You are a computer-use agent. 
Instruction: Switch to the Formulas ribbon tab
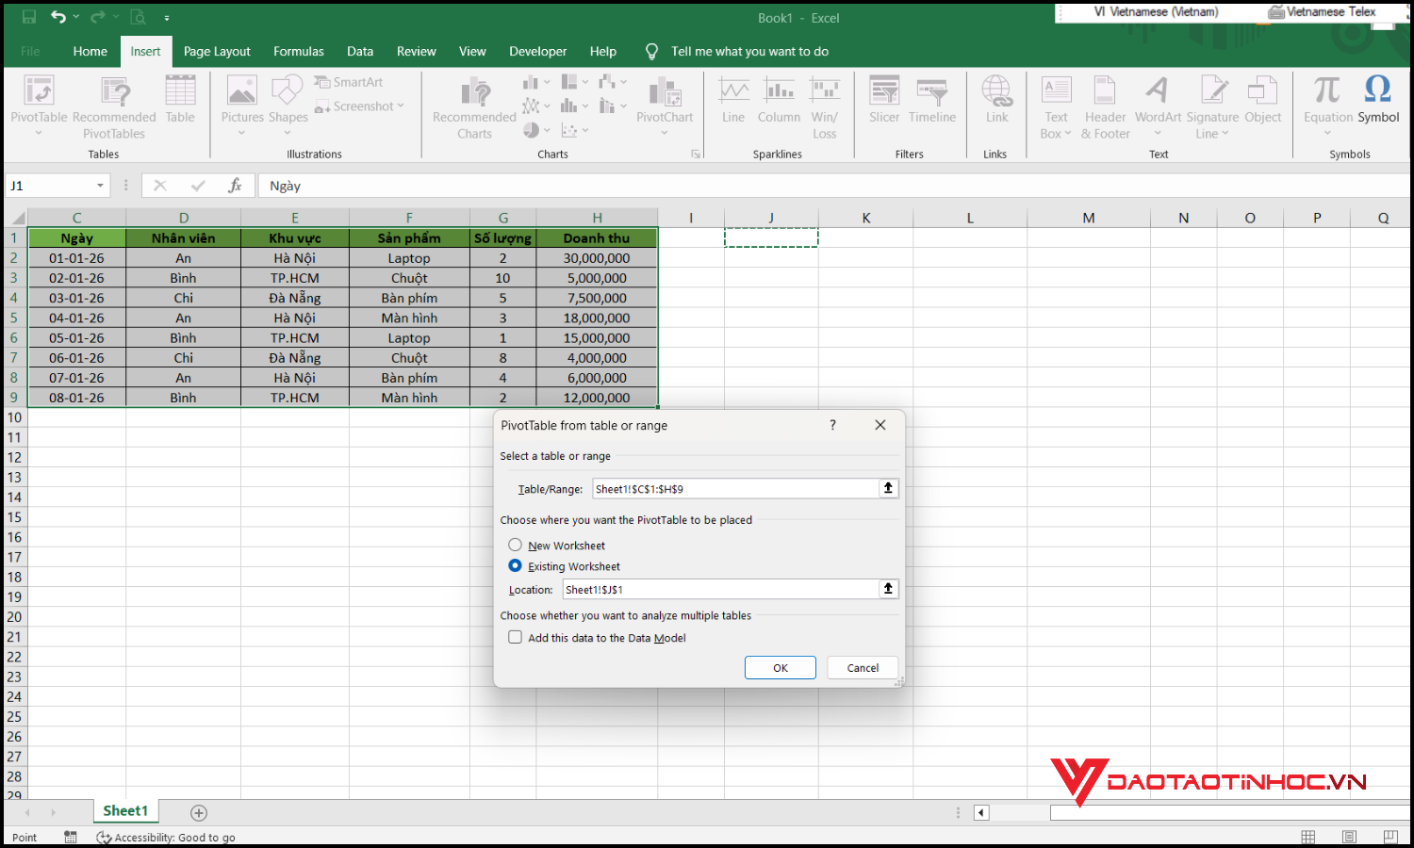point(299,51)
